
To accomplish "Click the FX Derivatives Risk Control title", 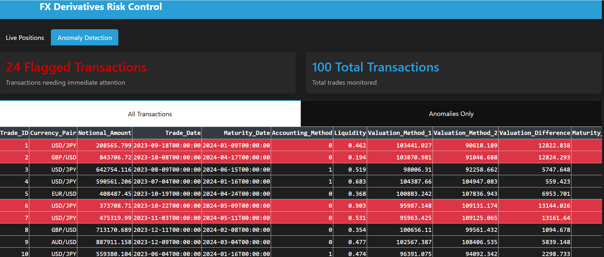I will tap(101, 7).
